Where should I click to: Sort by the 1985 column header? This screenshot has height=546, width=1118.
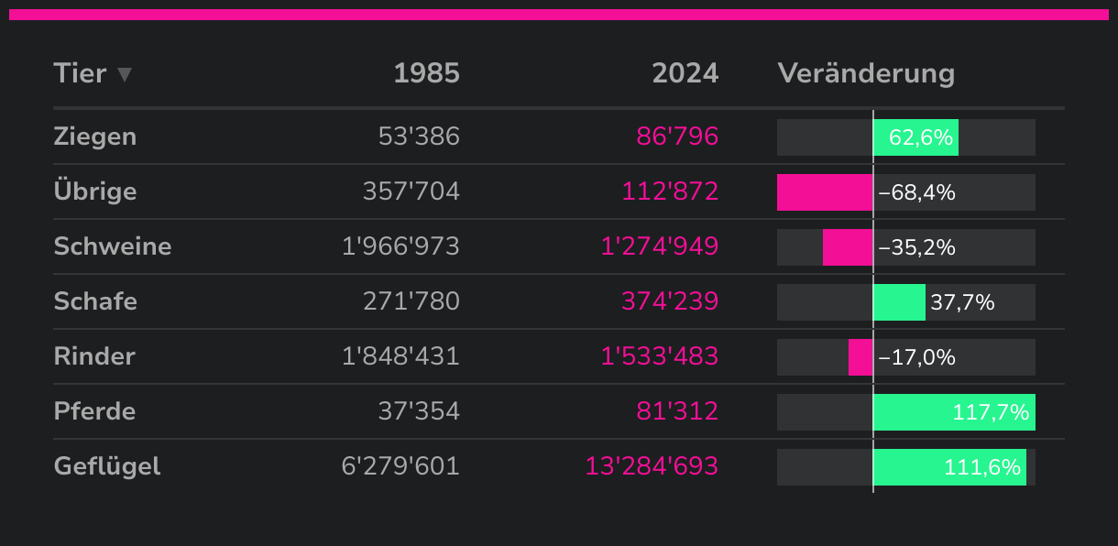pyautogui.click(x=426, y=73)
